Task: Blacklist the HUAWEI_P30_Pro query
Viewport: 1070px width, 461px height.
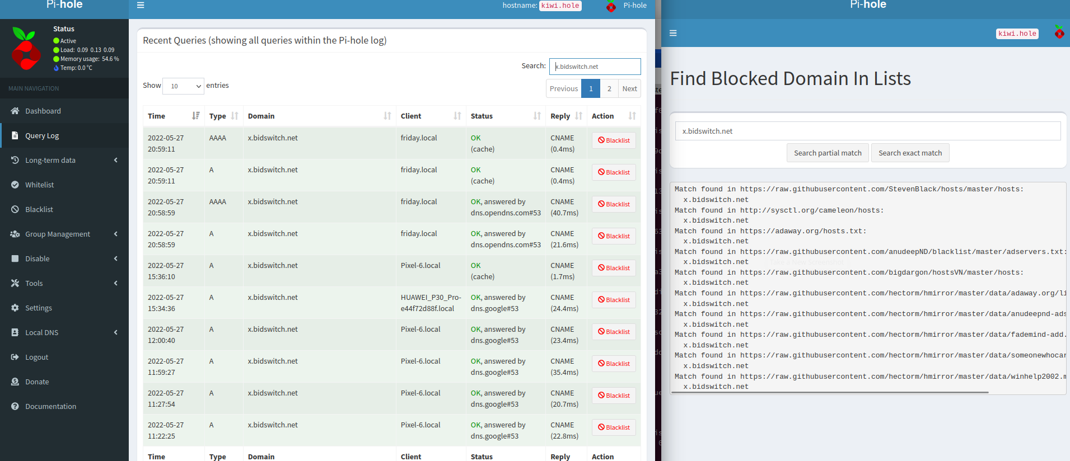Action: (614, 300)
